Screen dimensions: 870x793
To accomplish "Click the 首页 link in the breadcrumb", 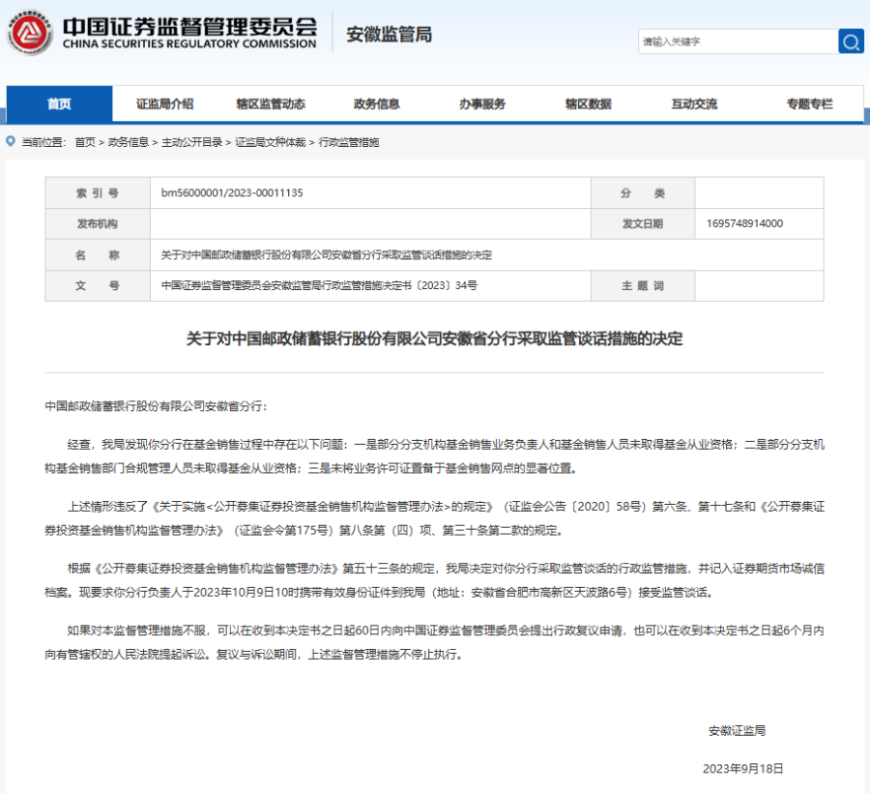I will (85, 142).
